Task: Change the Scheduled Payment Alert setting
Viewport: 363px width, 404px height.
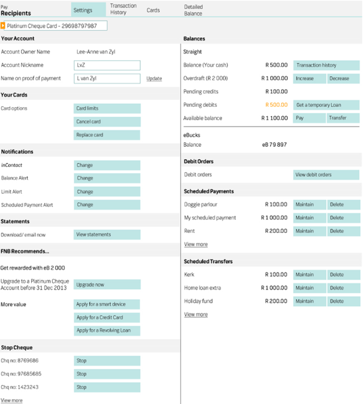Action: tap(107, 205)
